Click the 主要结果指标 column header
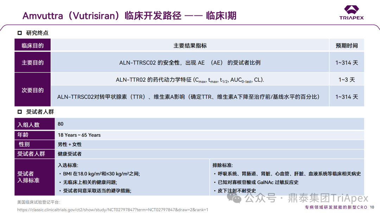 point(190,45)
